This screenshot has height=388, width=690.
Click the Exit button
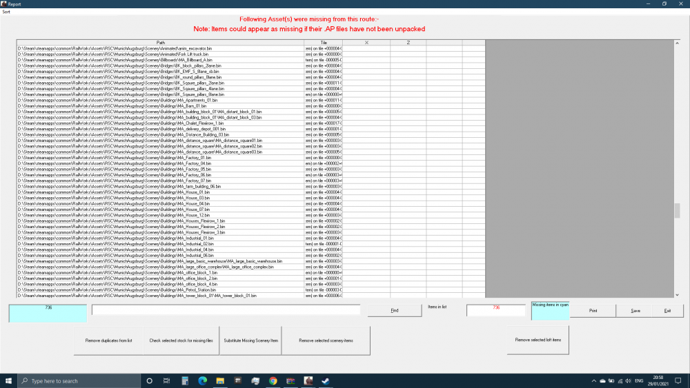pyautogui.click(x=667, y=311)
